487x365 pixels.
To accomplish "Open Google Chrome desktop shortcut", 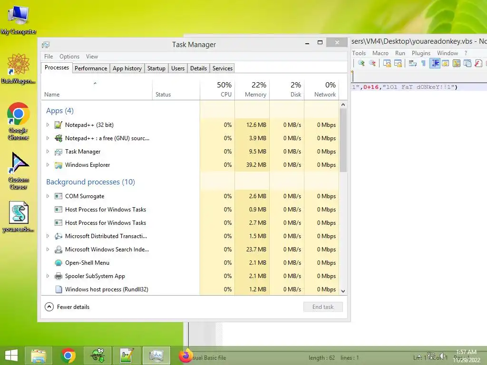I will 19,121.
